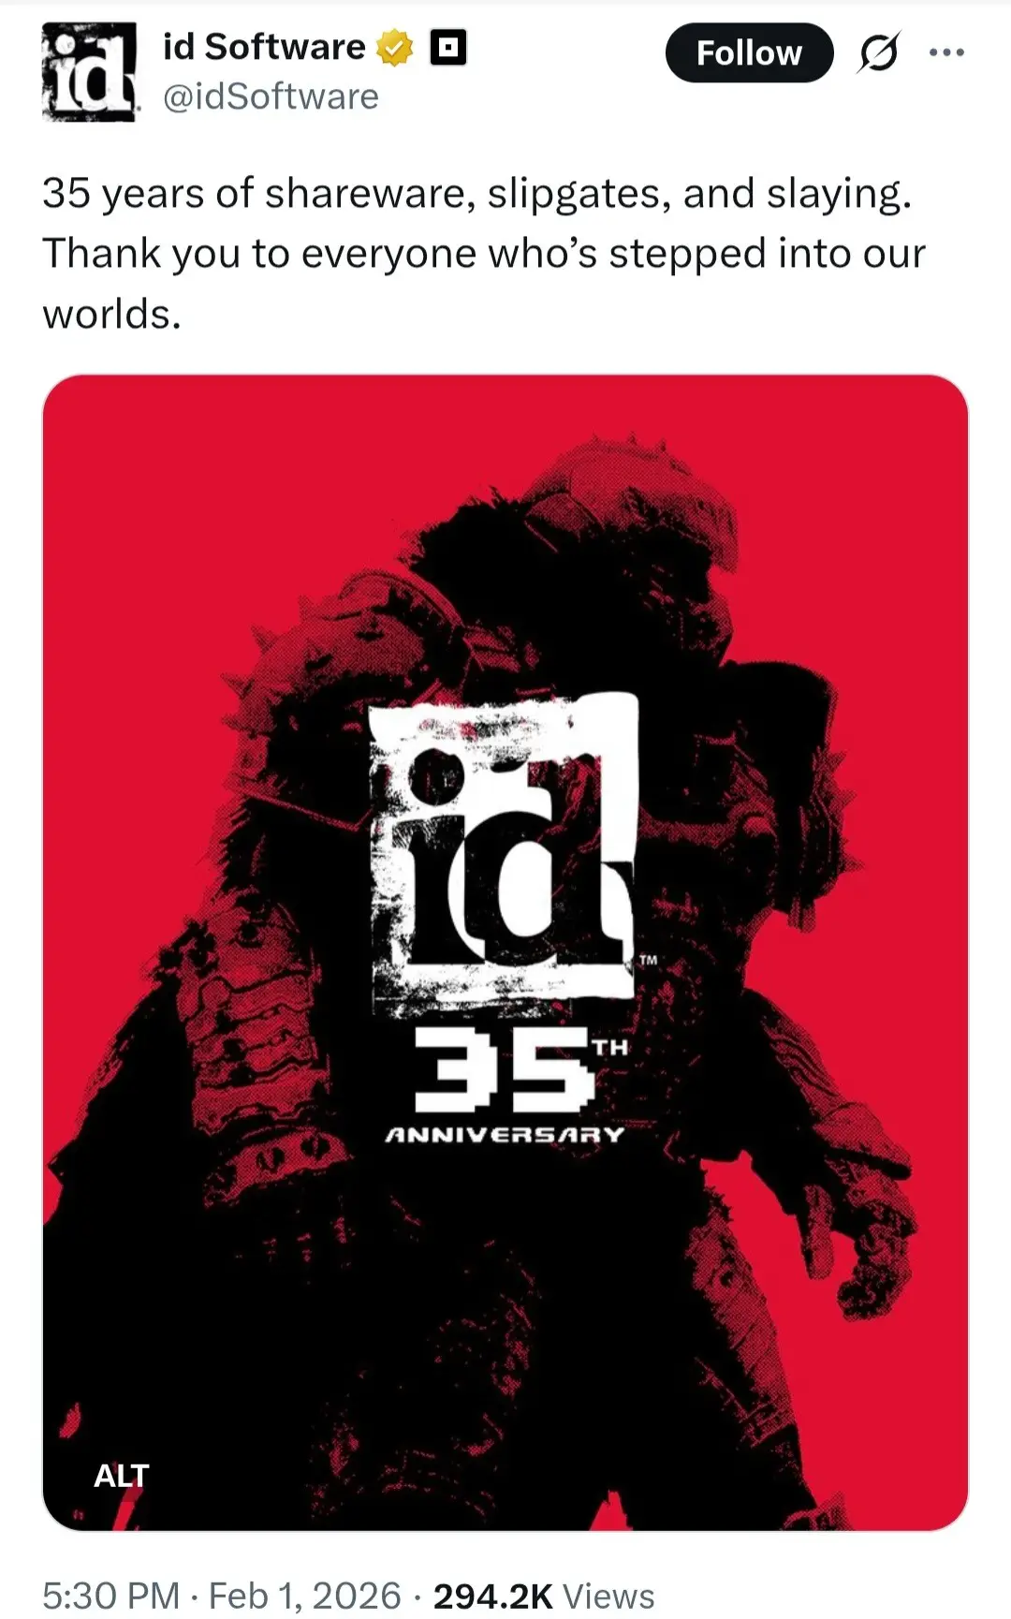Click the Feb 1, 2026 date
This screenshot has height=1619, width=1011.
pos(304,1596)
